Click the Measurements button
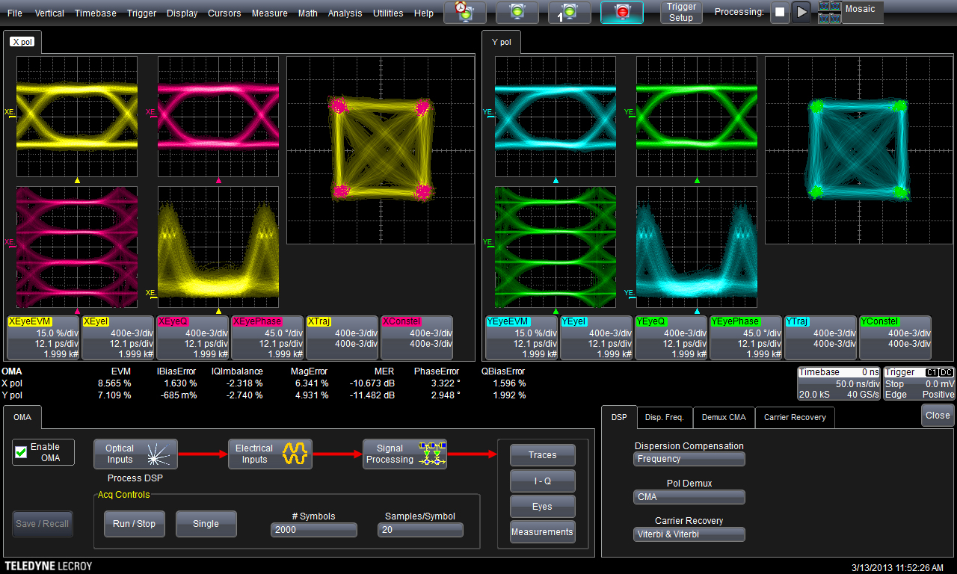Image resolution: width=957 pixels, height=574 pixels. click(x=542, y=532)
